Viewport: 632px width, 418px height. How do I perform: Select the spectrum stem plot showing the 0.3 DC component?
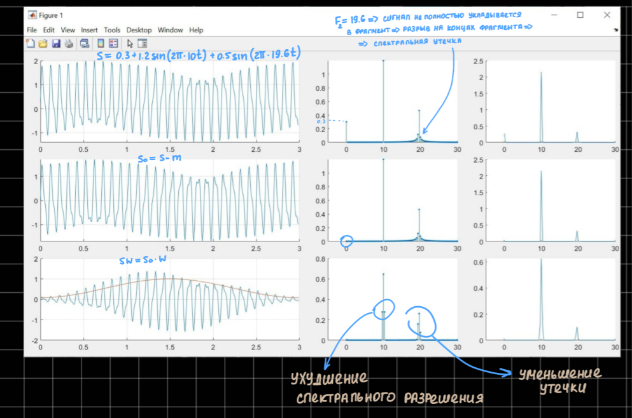point(393,102)
